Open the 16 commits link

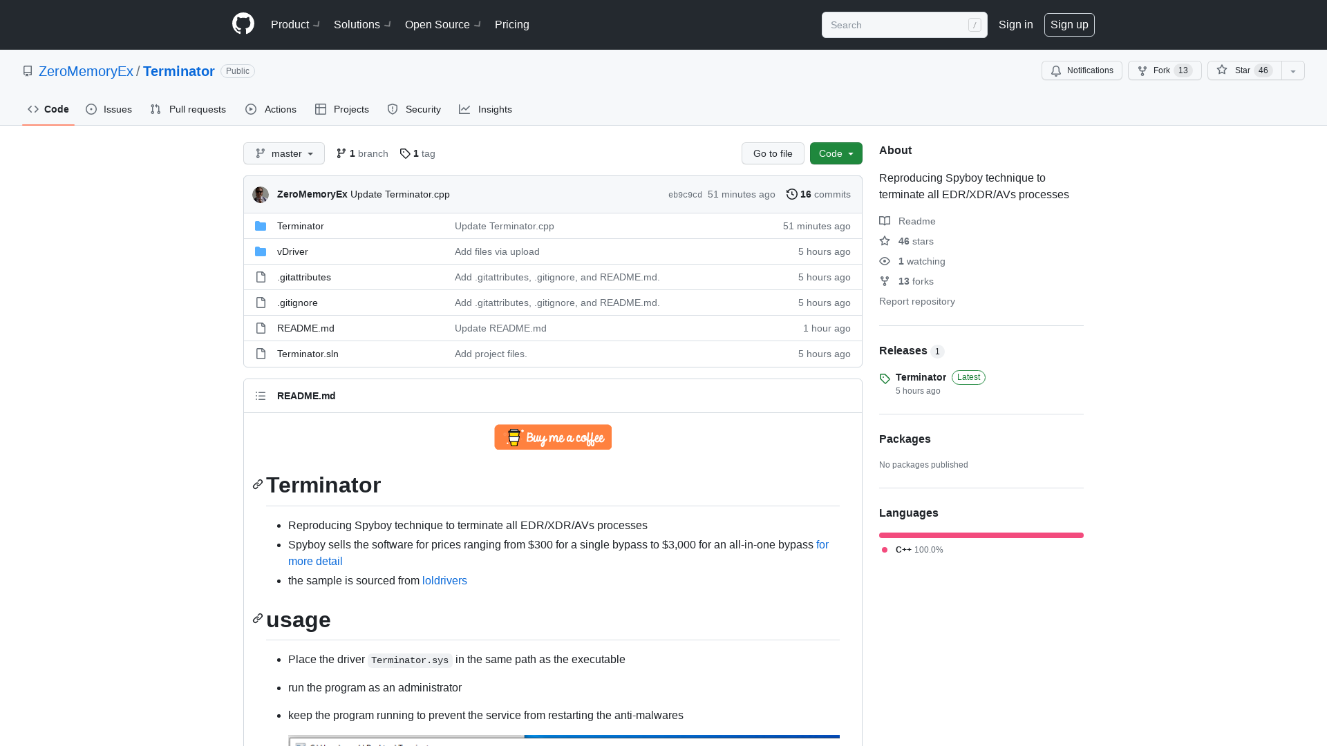[x=819, y=194]
